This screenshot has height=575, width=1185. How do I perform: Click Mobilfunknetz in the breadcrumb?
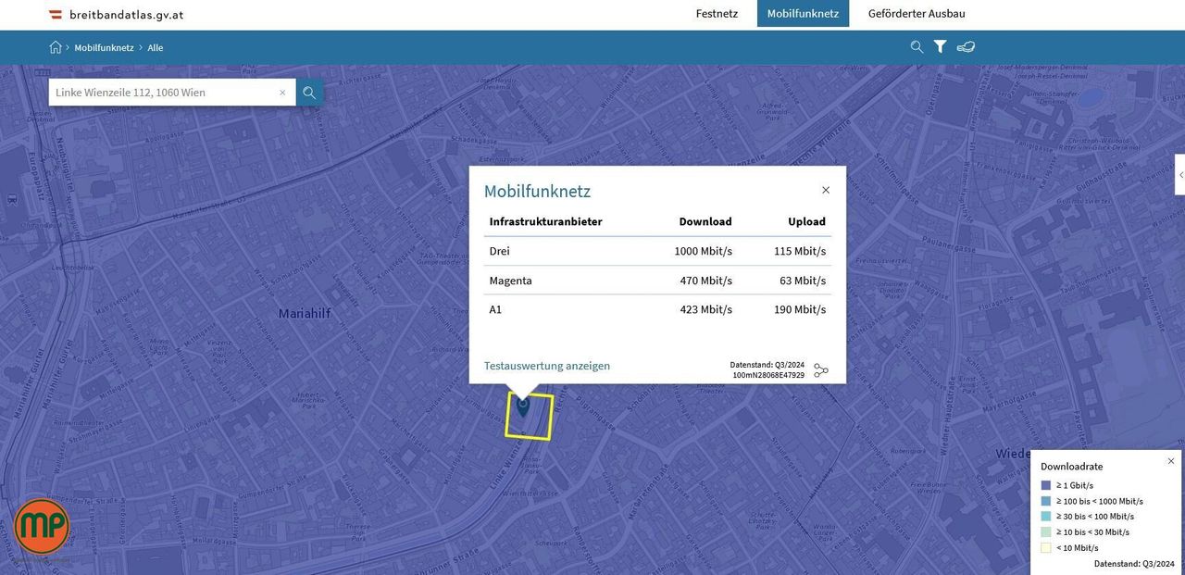point(104,47)
